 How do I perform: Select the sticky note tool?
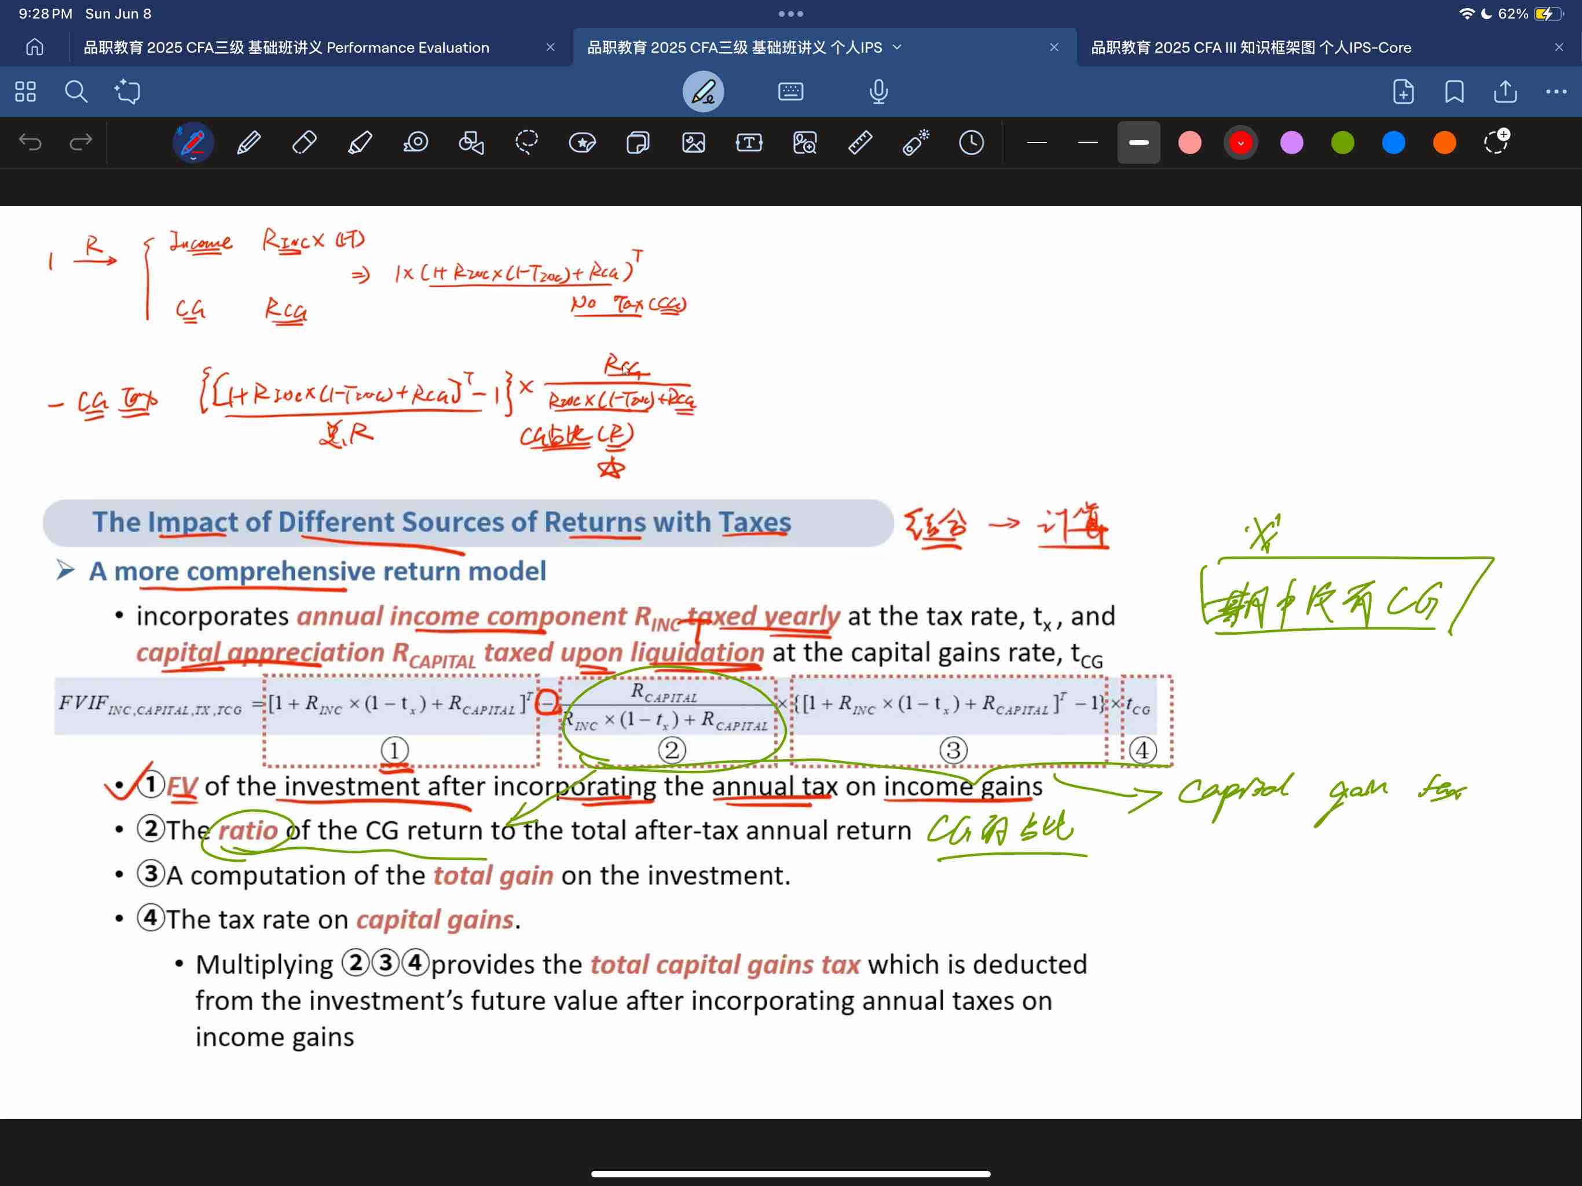(x=638, y=142)
